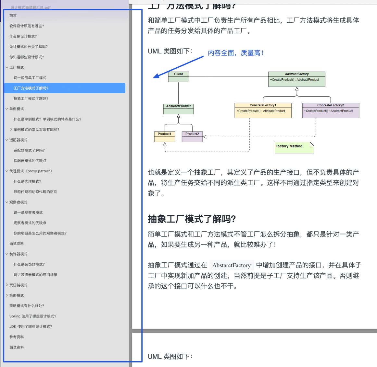This screenshot has width=377, height=367.
Task: Expand the 策略模式 section
Action: click(x=6, y=295)
